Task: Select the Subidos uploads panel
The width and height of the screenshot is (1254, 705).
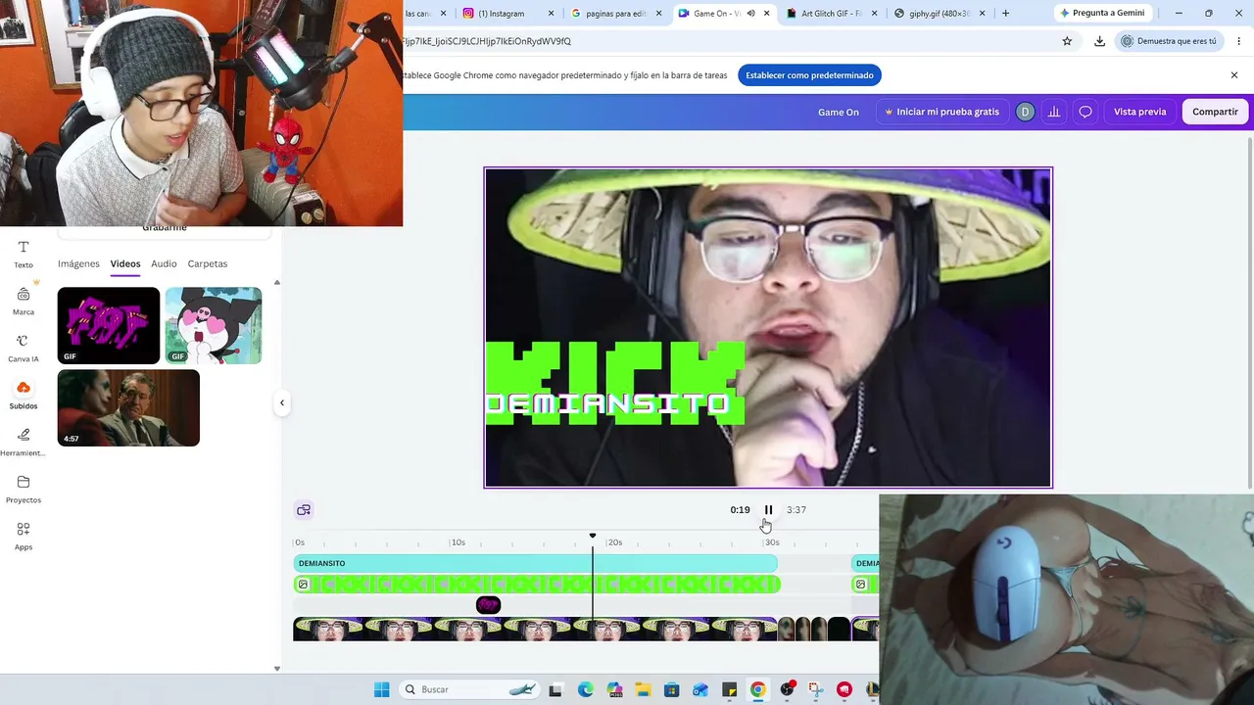Action: pos(24,395)
